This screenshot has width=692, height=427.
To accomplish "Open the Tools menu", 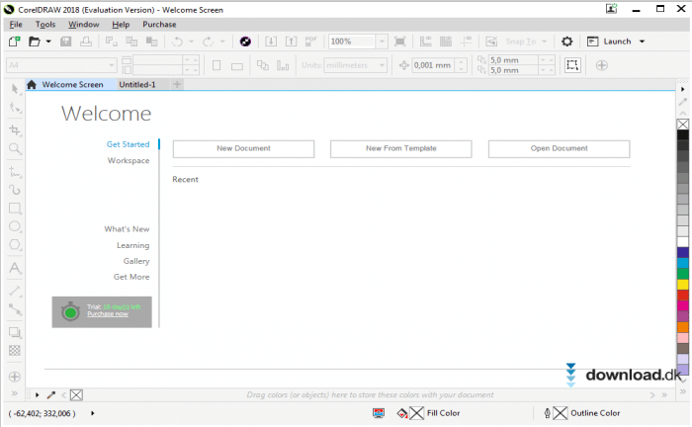I will [x=45, y=25].
